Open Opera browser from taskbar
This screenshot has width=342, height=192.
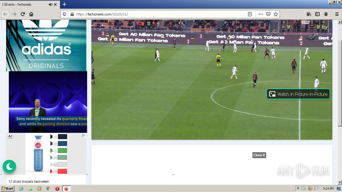57,189
